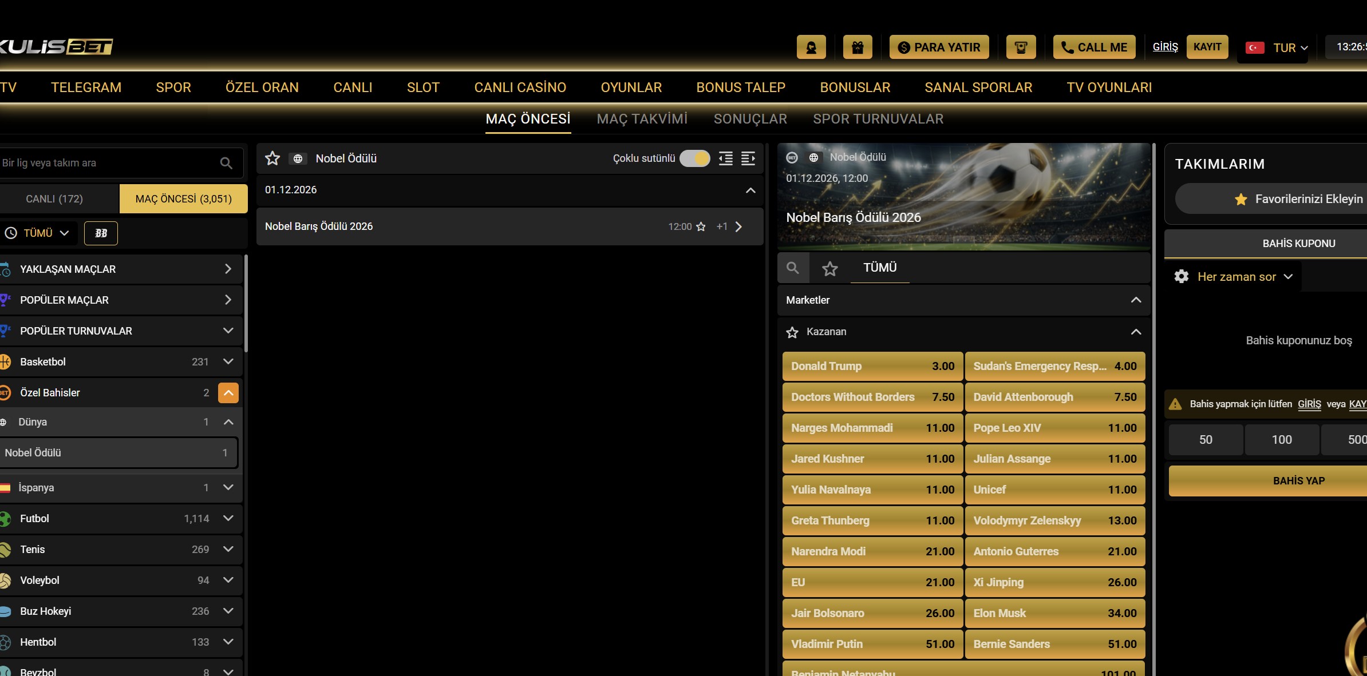Switch to compact list view icon
This screenshot has height=676, width=1367.
pos(726,158)
